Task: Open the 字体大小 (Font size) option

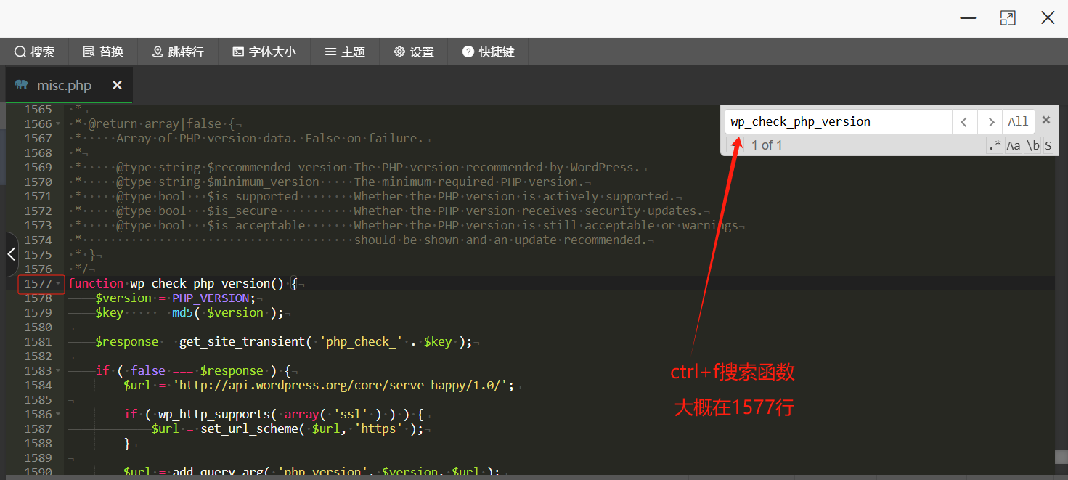Action: [x=264, y=52]
